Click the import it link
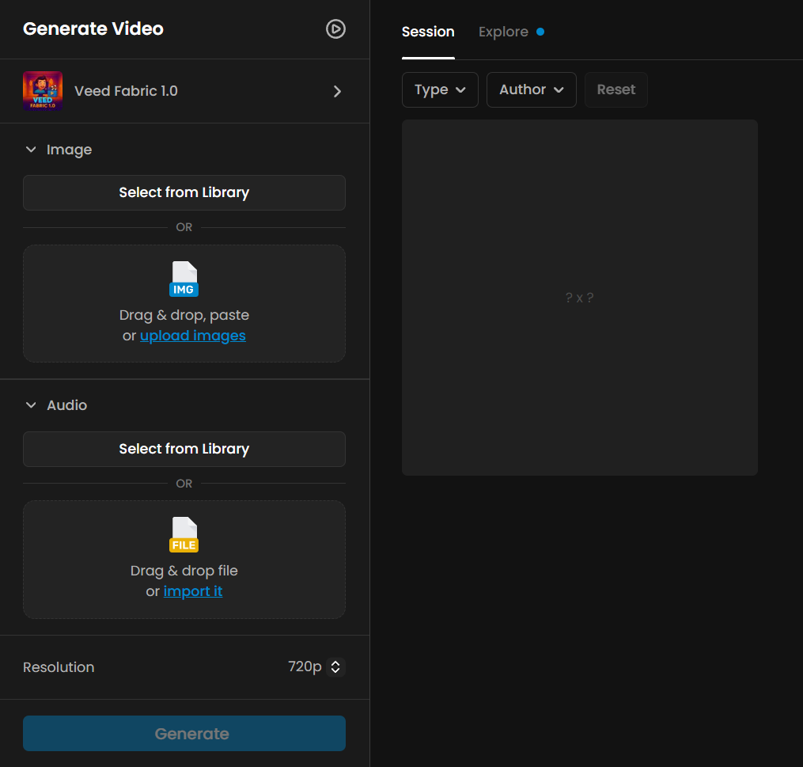803x767 pixels. [193, 591]
